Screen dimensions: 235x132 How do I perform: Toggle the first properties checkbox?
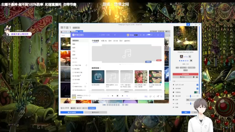click(197, 85)
